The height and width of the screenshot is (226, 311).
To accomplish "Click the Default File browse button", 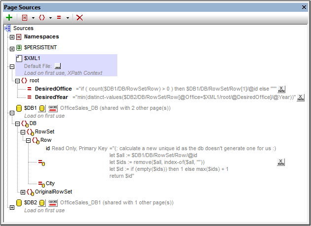I will click(58, 66).
